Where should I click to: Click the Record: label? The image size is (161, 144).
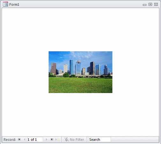10,140
